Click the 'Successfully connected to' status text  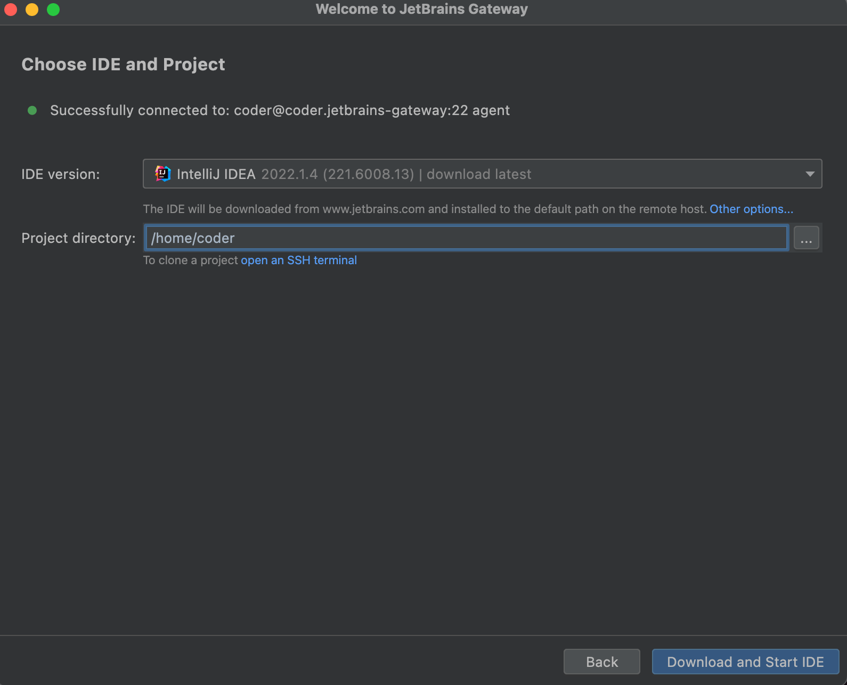280,110
